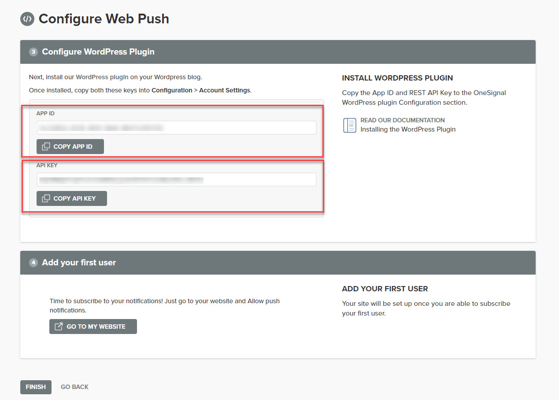This screenshot has width=559, height=400.
Task: Open Installing the WordPress Plugin link
Action: (408, 129)
